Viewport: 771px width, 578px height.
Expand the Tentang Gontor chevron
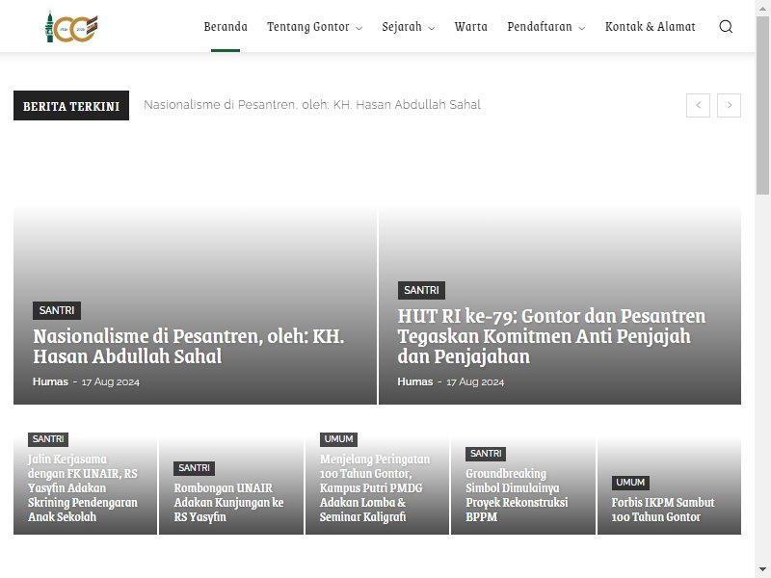click(359, 29)
